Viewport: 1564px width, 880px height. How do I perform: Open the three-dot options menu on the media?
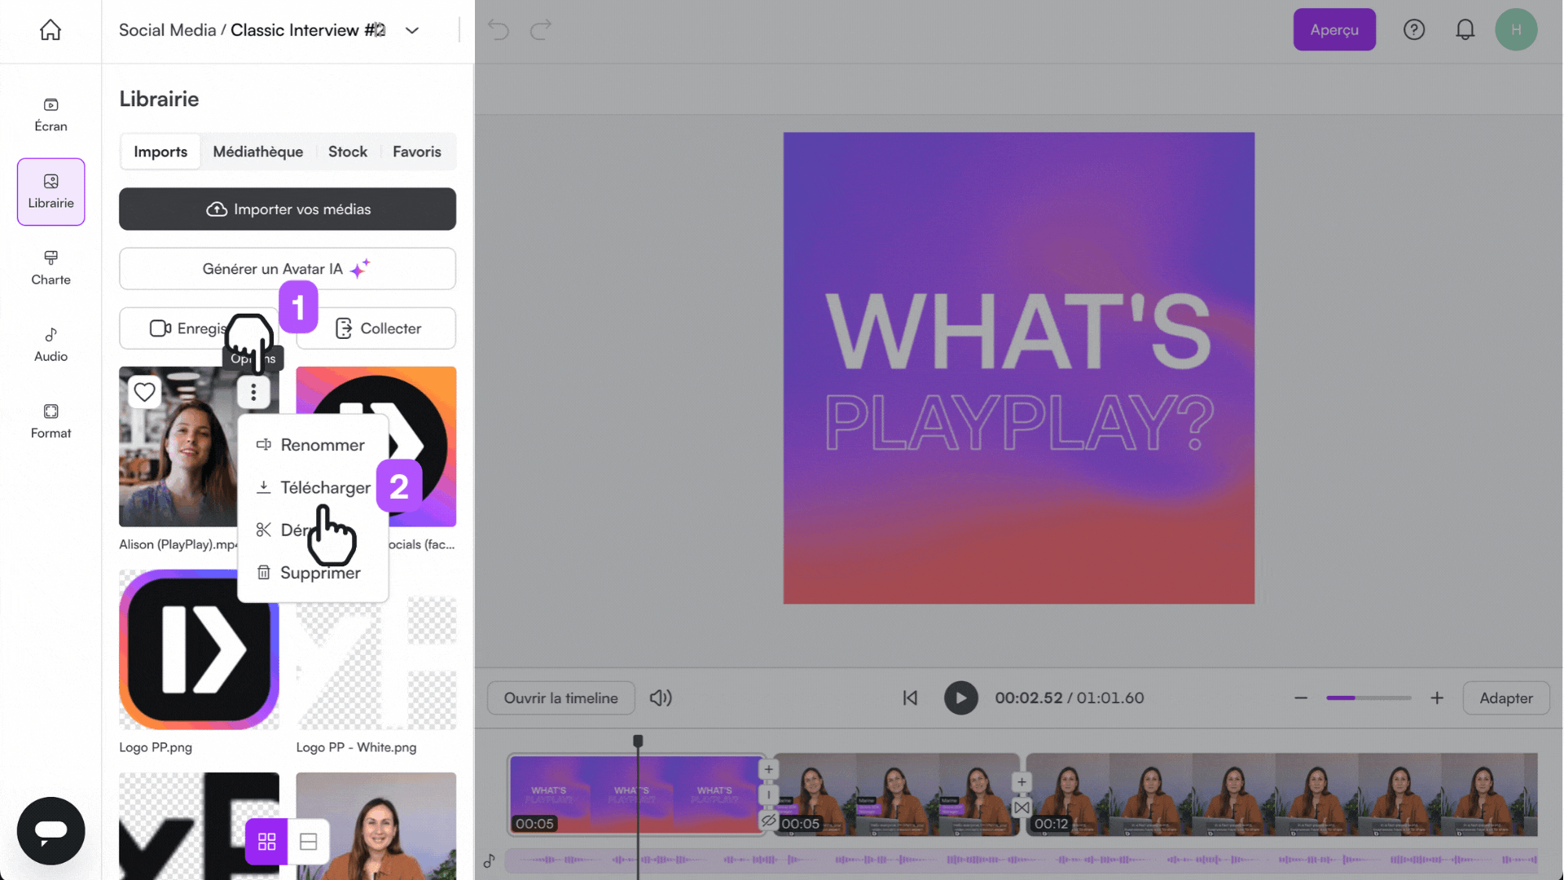(253, 392)
